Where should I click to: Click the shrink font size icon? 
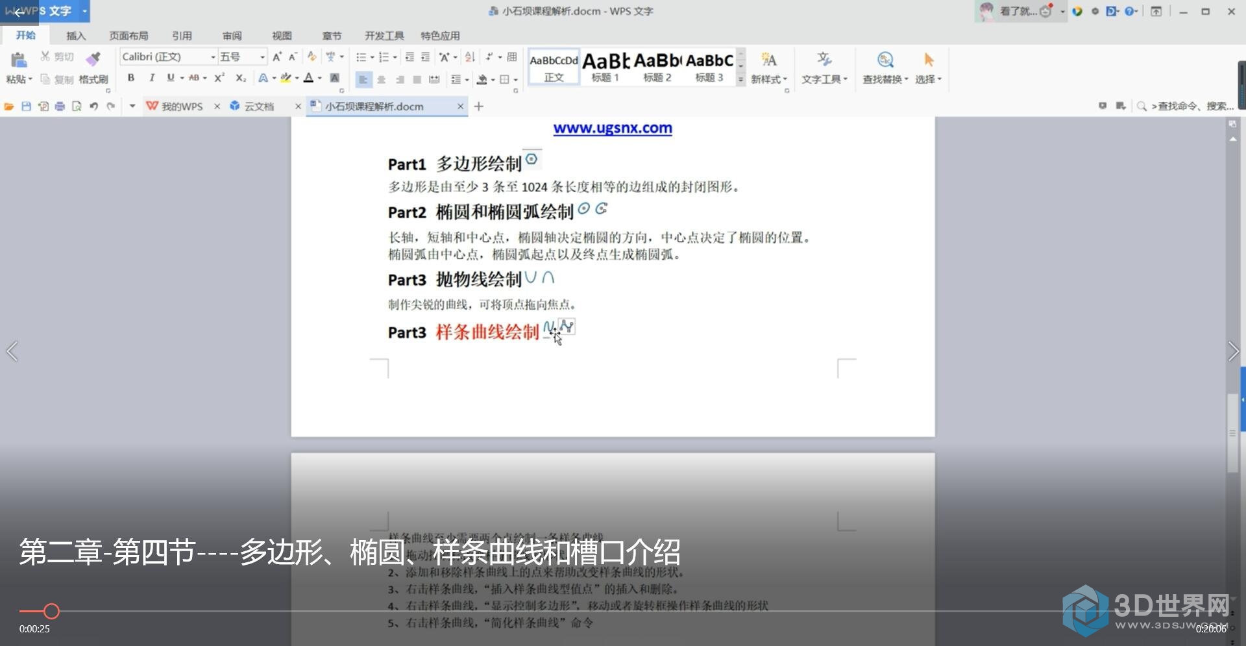click(293, 57)
